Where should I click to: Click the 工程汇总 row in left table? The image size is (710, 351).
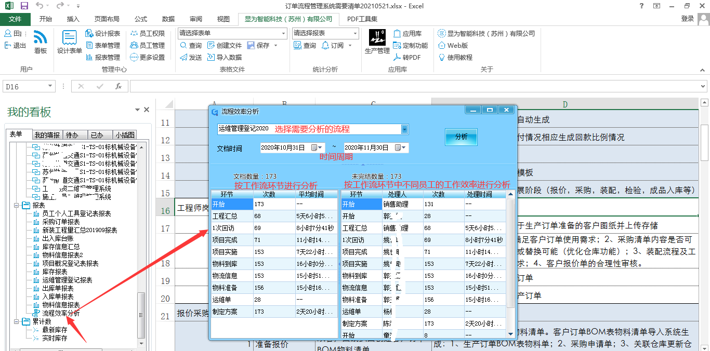tap(274, 216)
